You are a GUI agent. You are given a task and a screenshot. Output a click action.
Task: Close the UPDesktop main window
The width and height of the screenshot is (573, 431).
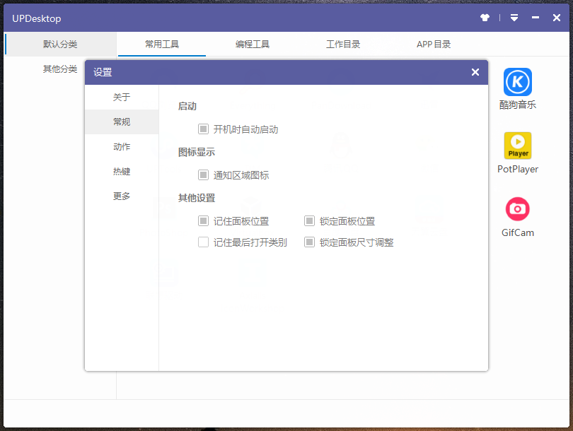[x=557, y=18]
